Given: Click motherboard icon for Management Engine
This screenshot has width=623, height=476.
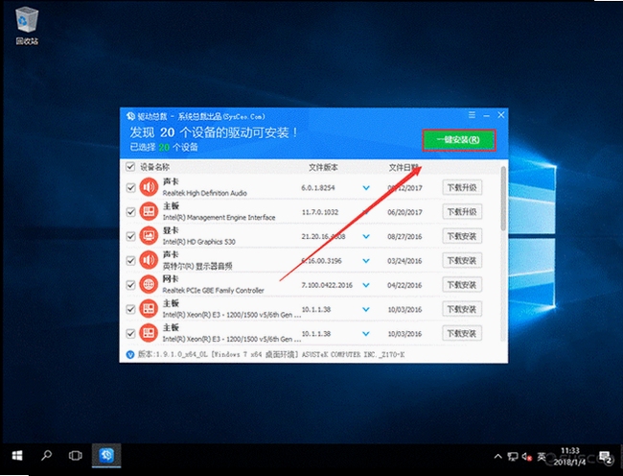Looking at the screenshot, I should click(x=149, y=211).
